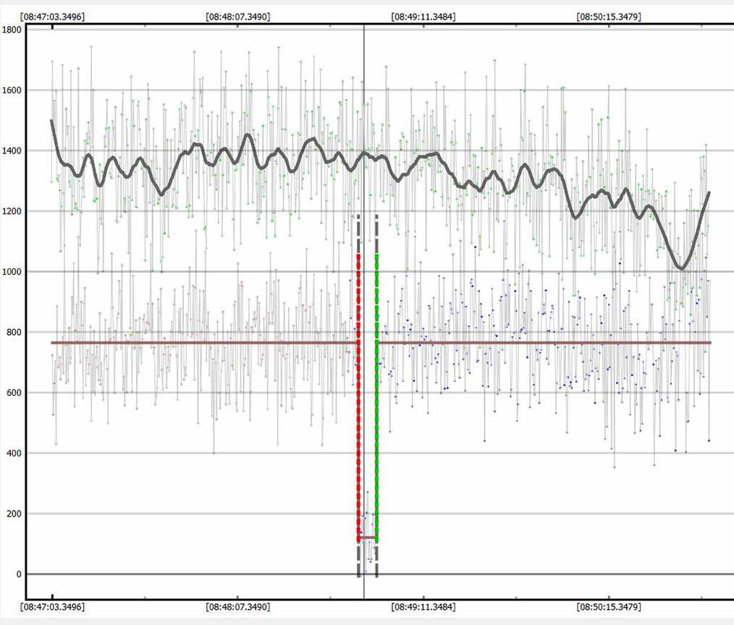This screenshot has height=625, width=734.
Task: Click the 200 y-axis value
Action: [x=14, y=514]
